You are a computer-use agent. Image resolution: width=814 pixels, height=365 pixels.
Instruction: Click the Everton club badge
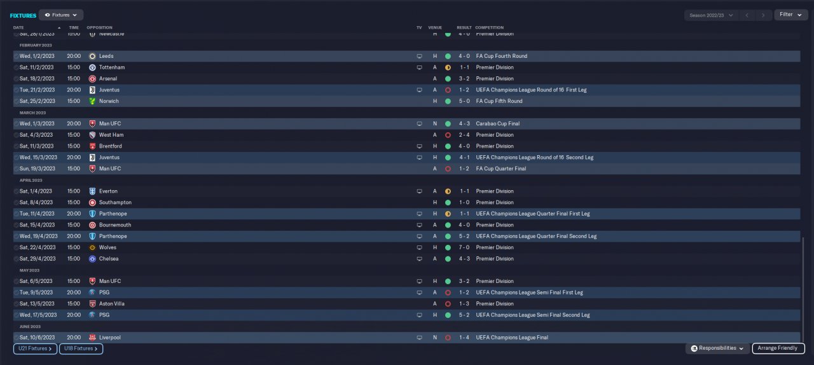click(92, 191)
